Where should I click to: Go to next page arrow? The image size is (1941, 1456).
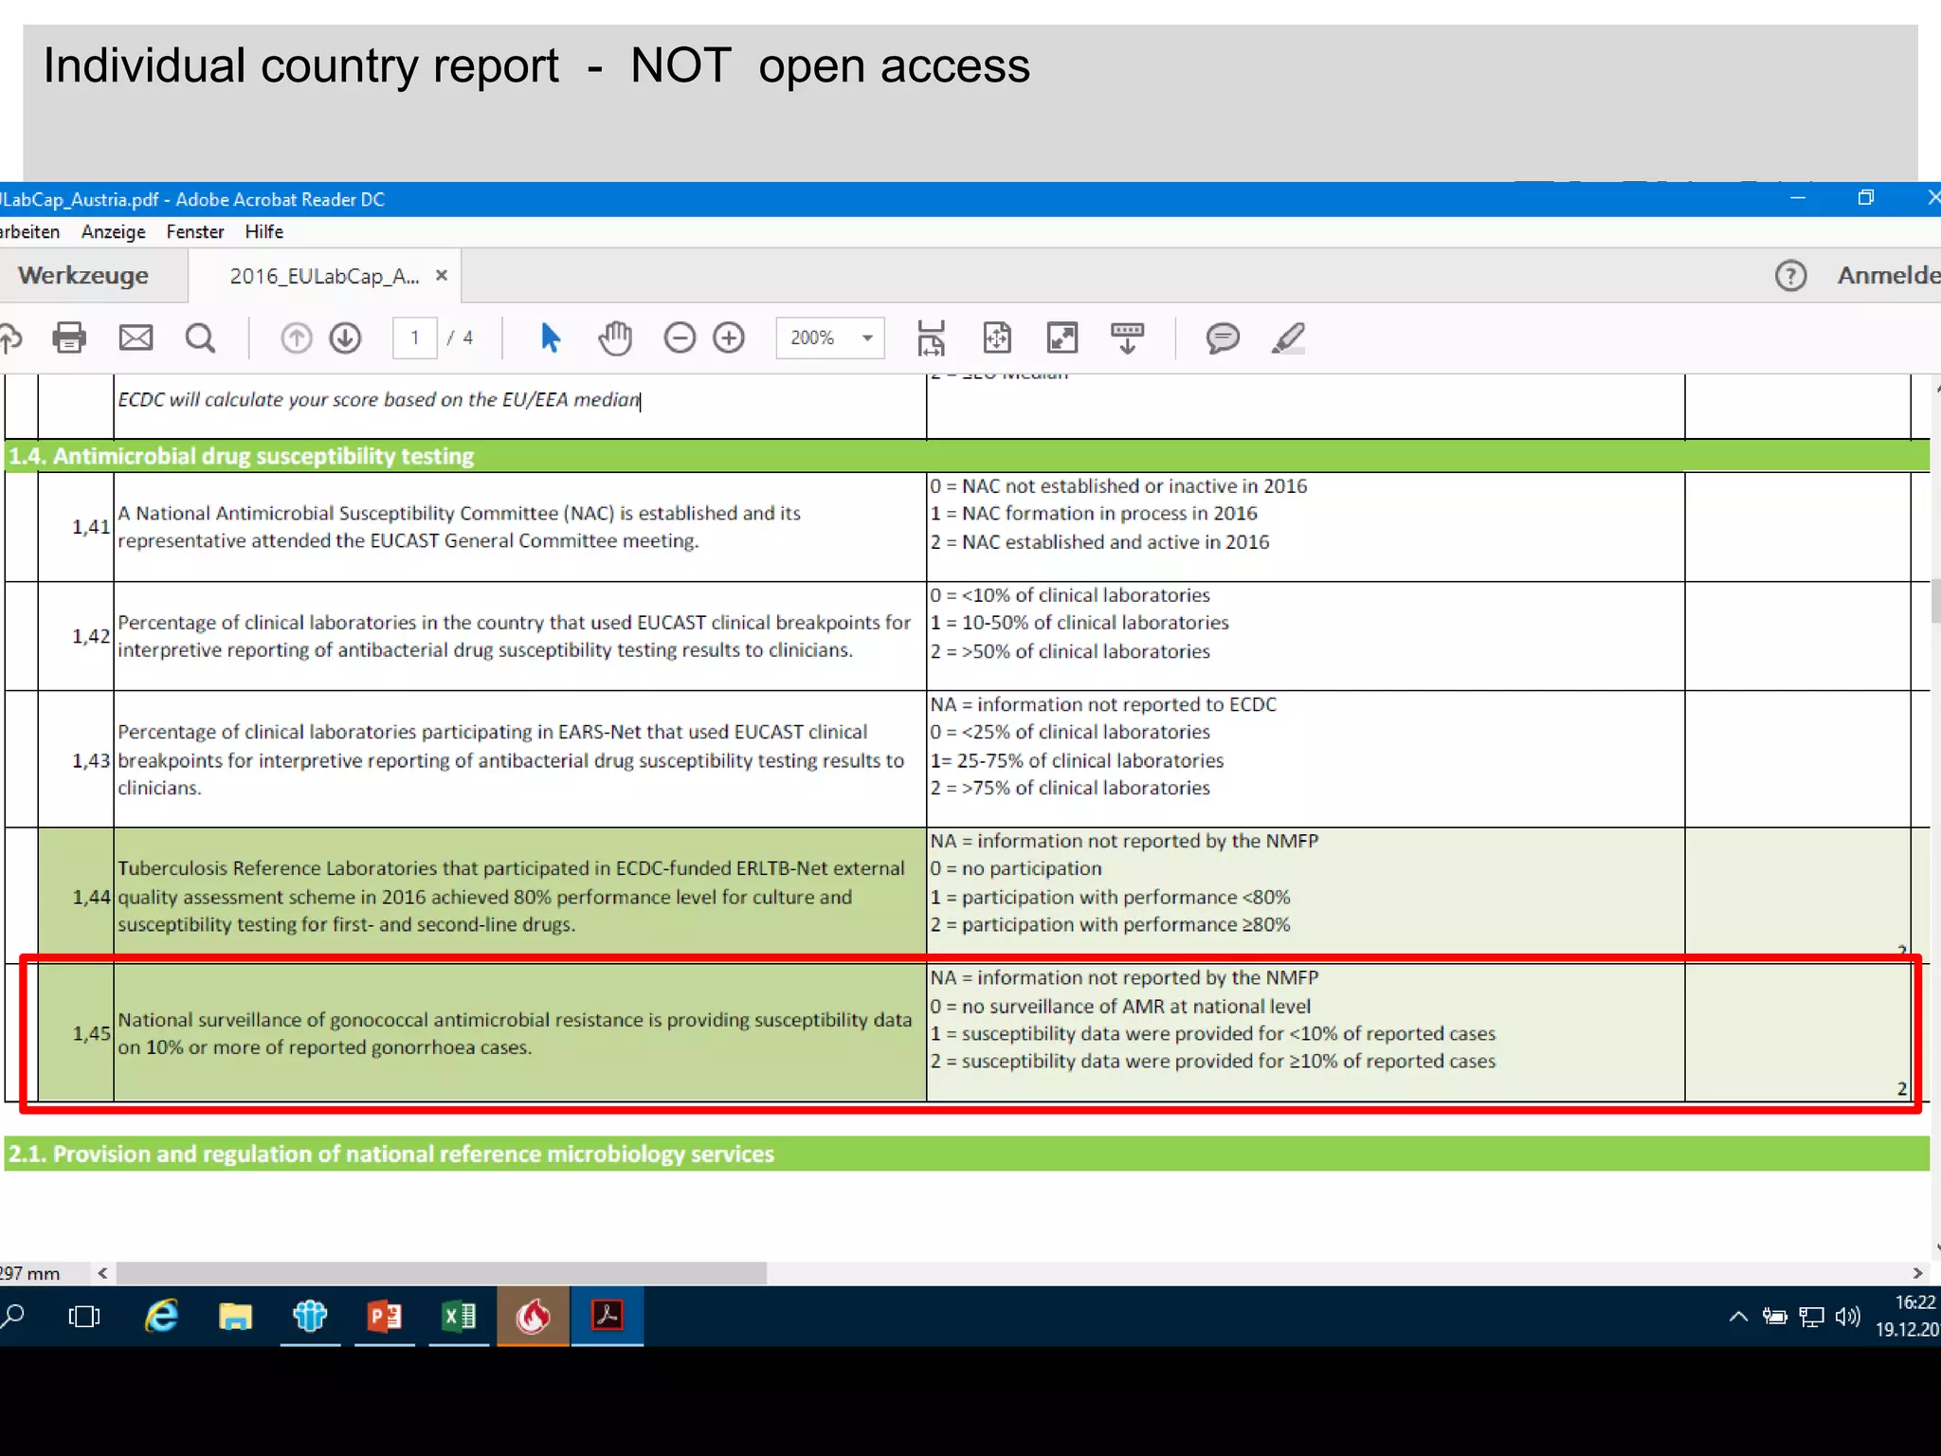pos(345,337)
